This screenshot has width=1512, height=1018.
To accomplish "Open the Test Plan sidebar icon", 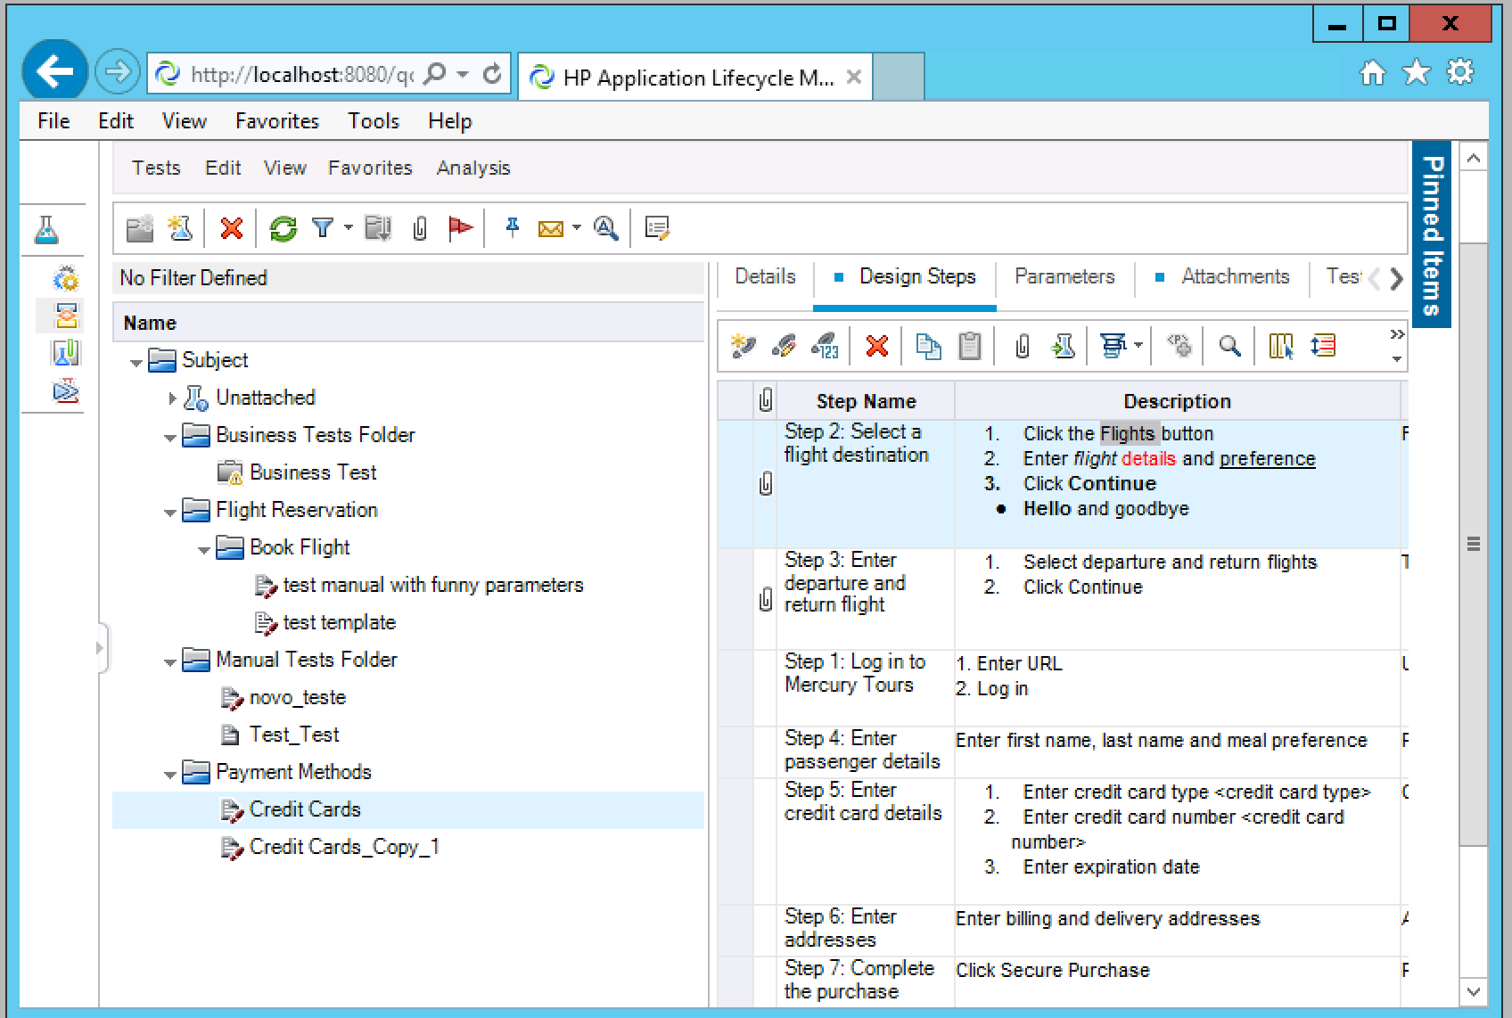I will (x=66, y=316).
